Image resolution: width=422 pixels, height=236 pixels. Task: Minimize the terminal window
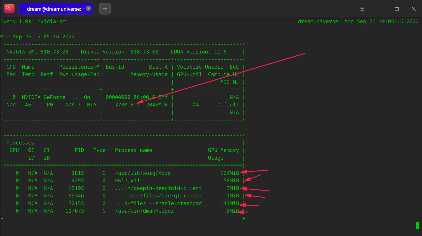(380, 9)
